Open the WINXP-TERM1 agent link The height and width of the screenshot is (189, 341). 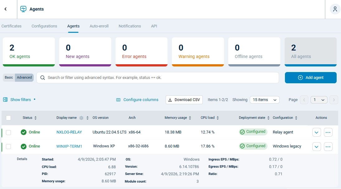tap(69, 146)
